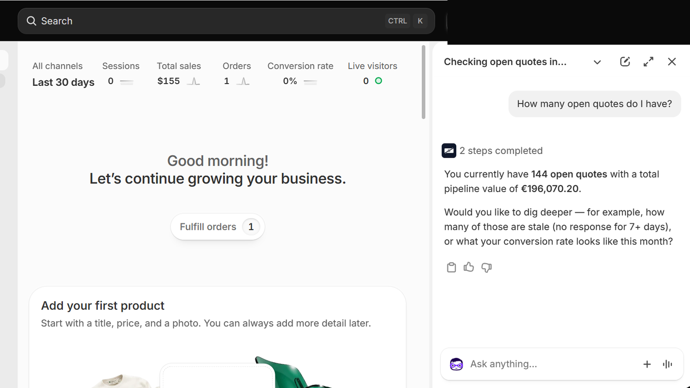
Task: Expand the assistant panel to fullscreen
Action: tap(648, 62)
